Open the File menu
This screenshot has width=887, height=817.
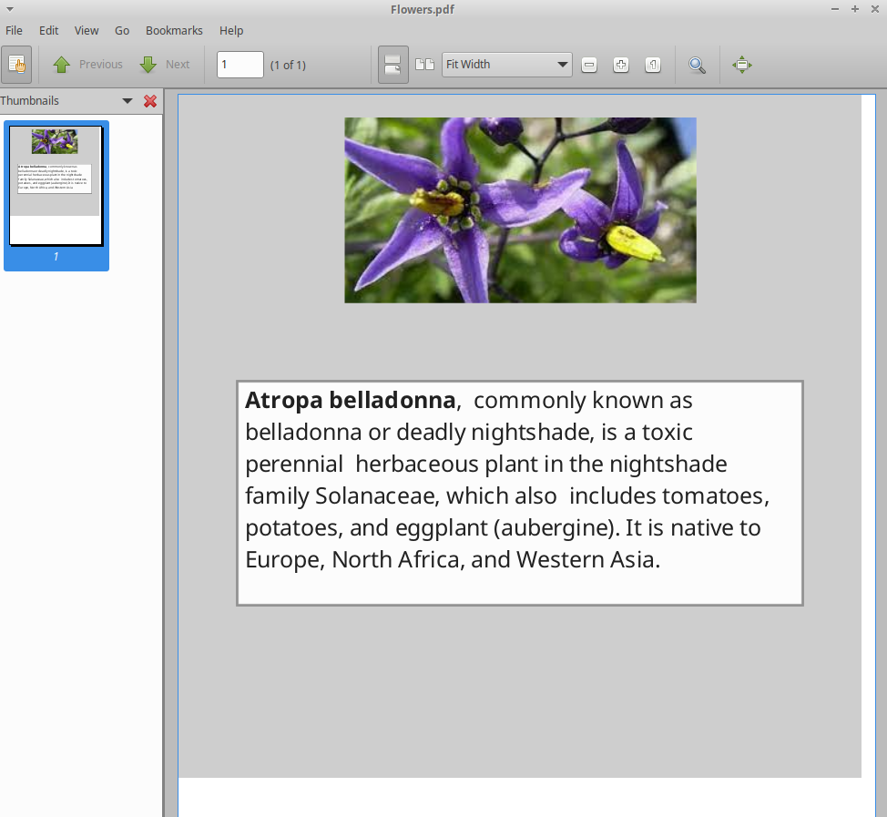coord(15,30)
